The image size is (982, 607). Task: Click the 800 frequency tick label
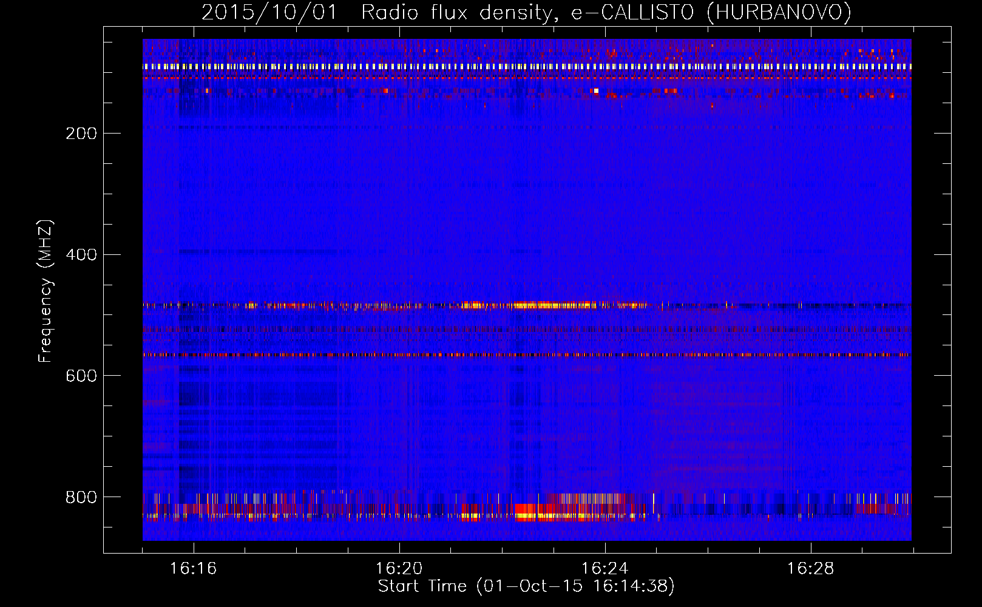[x=81, y=497]
